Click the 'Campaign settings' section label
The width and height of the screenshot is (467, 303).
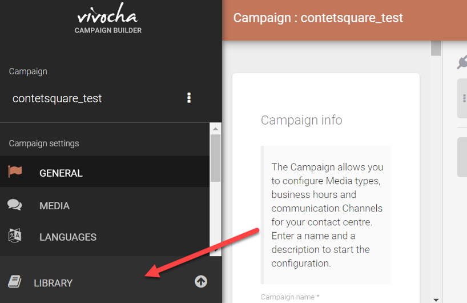pos(44,143)
